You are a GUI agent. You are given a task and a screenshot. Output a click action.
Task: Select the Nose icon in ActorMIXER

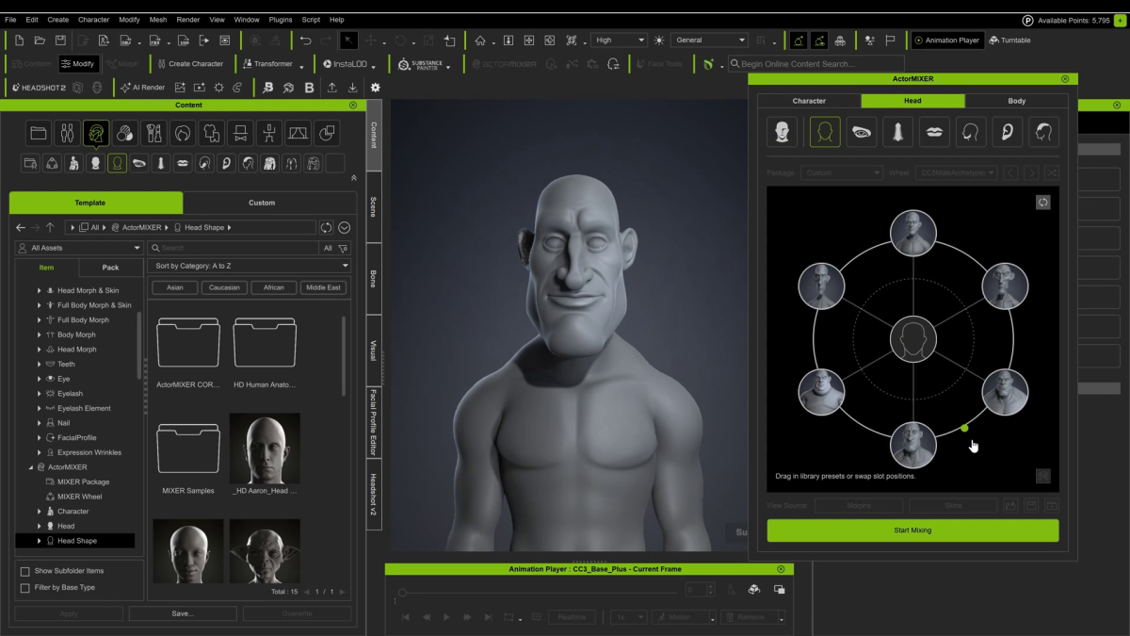pyautogui.click(x=897, y=132)
